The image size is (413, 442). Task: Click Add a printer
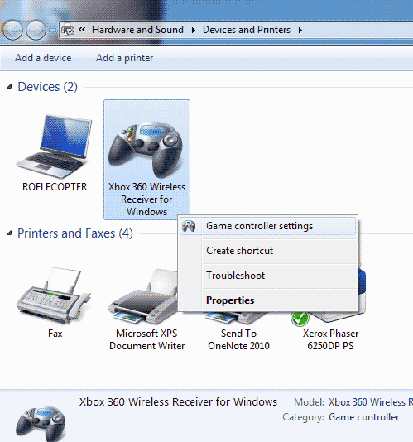point(125,58)
